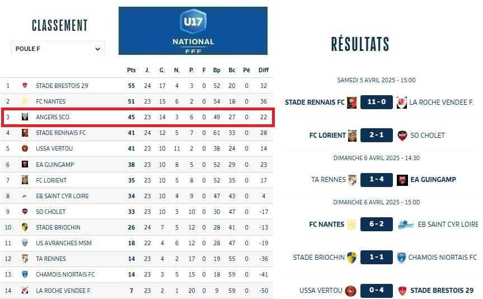483x299 pixels.
Task: Select the Classement heading
Action: (60, 25)
